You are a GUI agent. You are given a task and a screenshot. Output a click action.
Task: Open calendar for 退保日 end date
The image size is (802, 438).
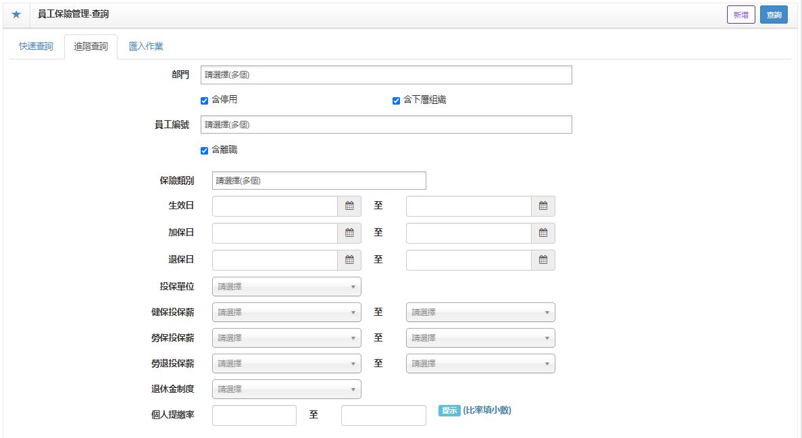pyautogui.click(x=543, y=260)
